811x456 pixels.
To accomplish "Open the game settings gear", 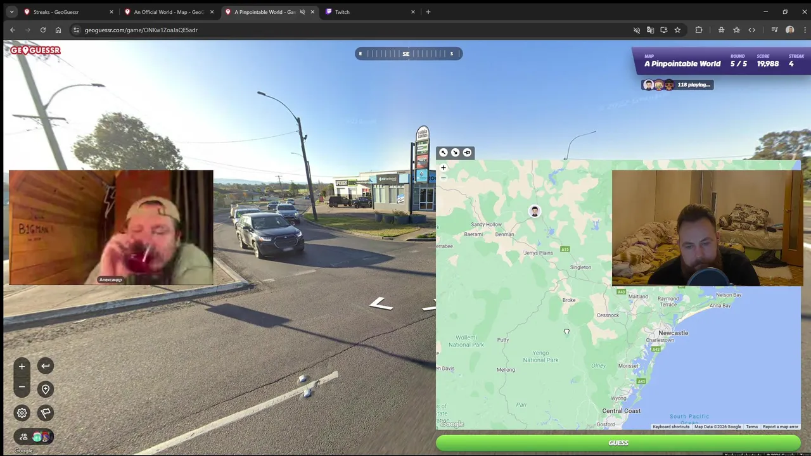I will point(22,413).
